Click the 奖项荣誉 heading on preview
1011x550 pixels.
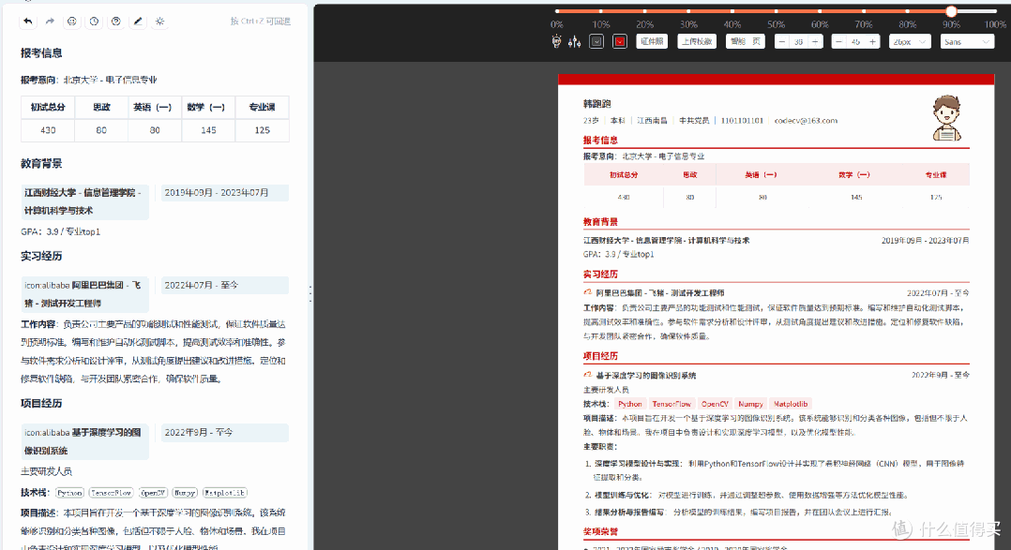coord(600,531)
